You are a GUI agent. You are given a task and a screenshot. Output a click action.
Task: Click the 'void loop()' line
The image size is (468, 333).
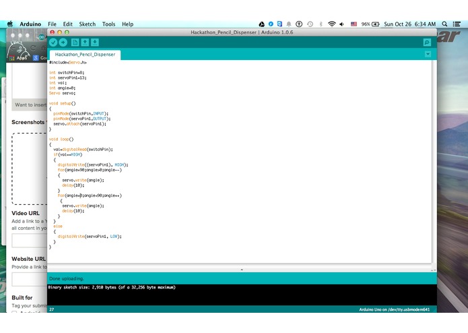point(61,139)
